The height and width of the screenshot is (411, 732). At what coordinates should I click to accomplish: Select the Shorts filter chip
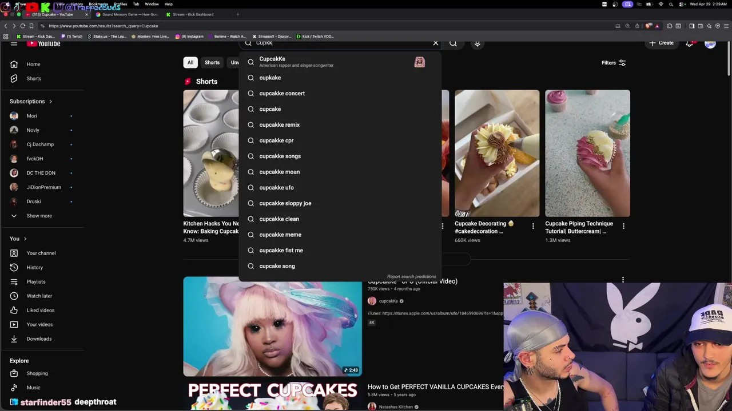[212, 63]
